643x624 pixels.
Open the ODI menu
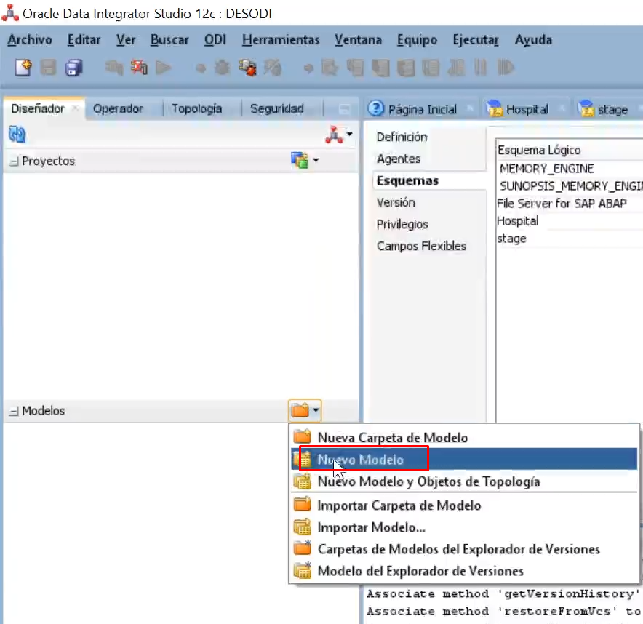point(215,40)
